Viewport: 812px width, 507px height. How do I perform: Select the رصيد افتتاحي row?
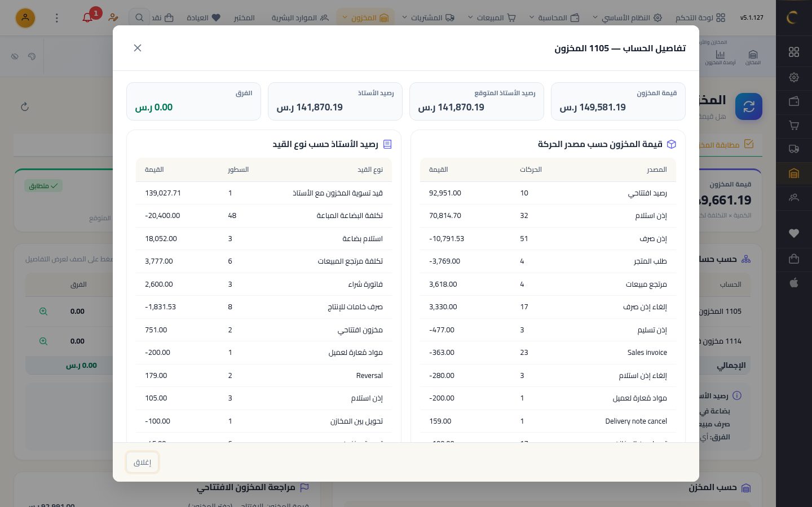pos(548,193)
